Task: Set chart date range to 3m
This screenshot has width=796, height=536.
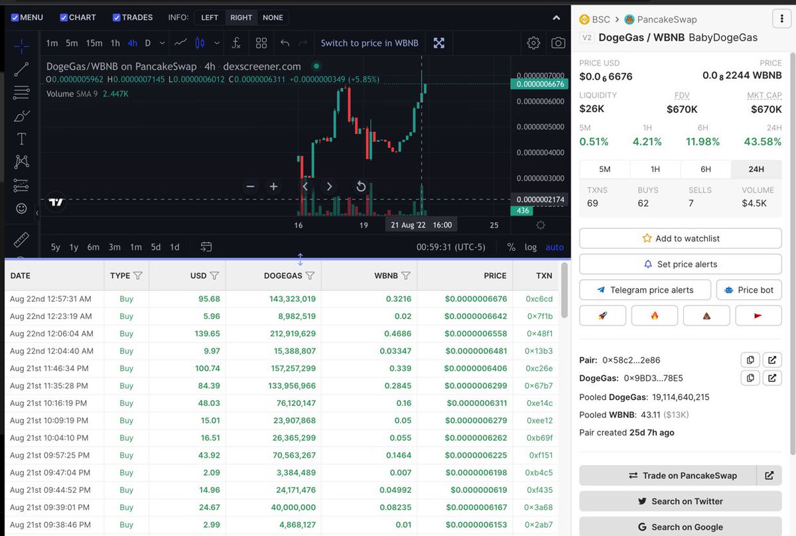Action: tap(114, 247)
